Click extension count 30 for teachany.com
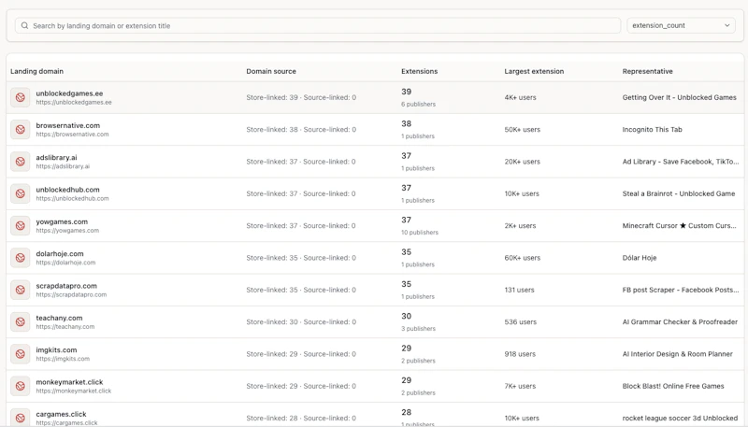 (x=406, y=317)
